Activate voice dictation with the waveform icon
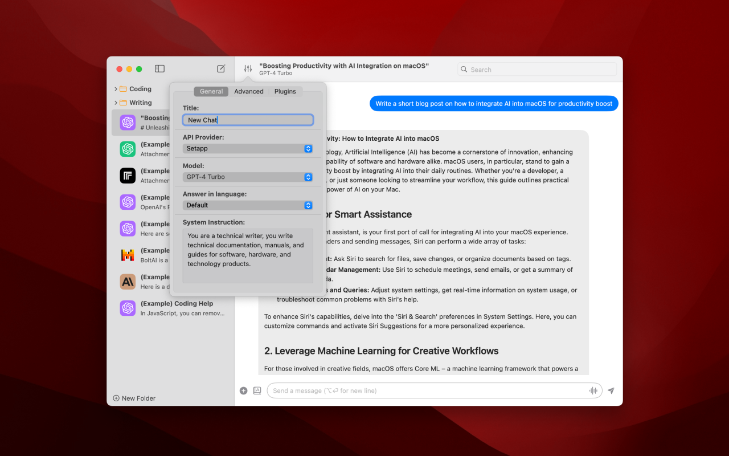 [x=593, y=390]
